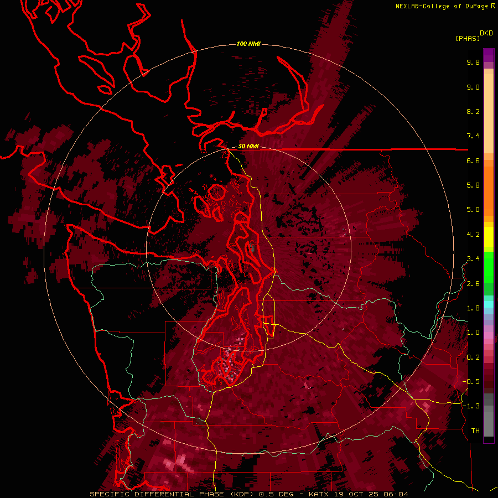Click the orange segment of the color bar
Screen dimensions: 498x498
[x=489, y=190]
